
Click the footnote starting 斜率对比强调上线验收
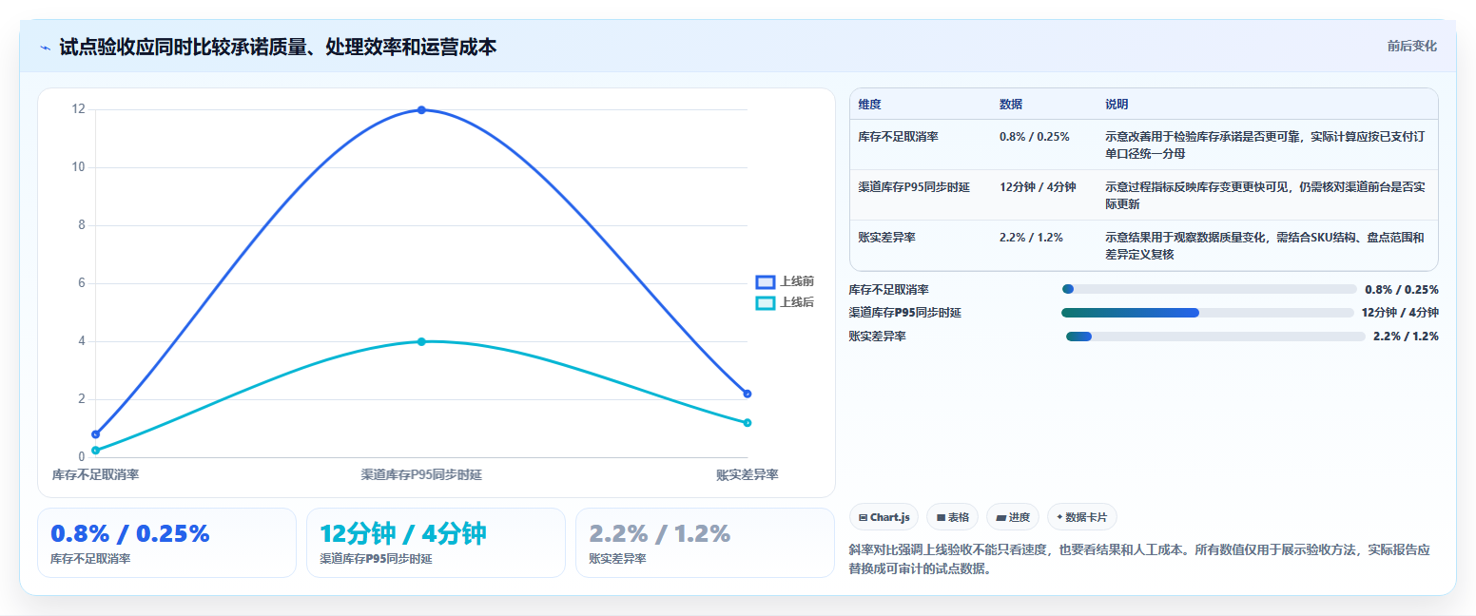[x=1138, y=559]
